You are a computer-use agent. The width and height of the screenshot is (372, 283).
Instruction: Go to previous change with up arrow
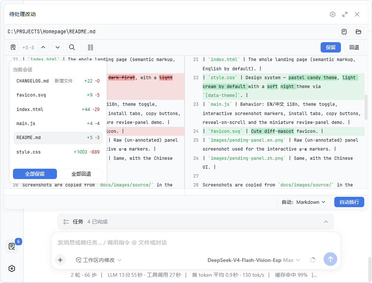(43, 47)
